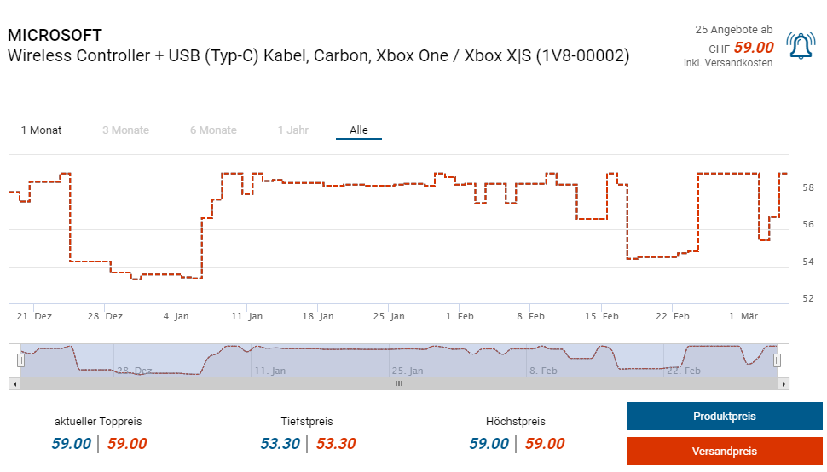Toggle the blue Produktpreis button
Screen dimensions: 827x472
(x=724, y=417)
